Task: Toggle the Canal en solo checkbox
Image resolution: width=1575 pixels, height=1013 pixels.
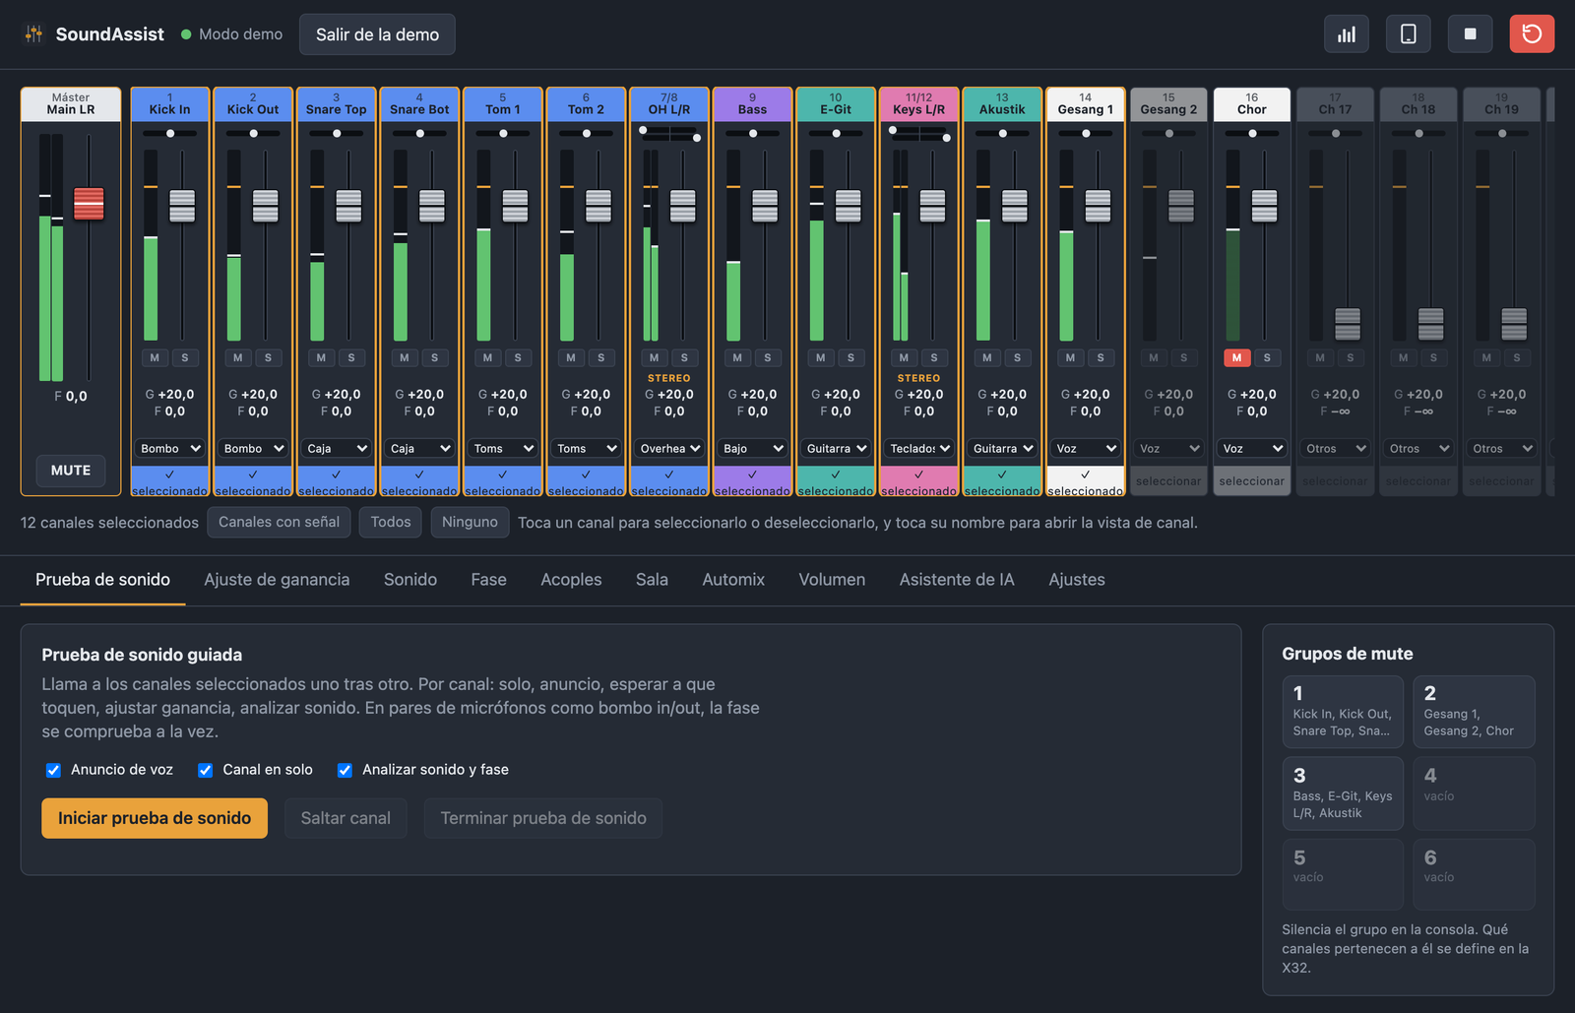Action: coord(205,770)
